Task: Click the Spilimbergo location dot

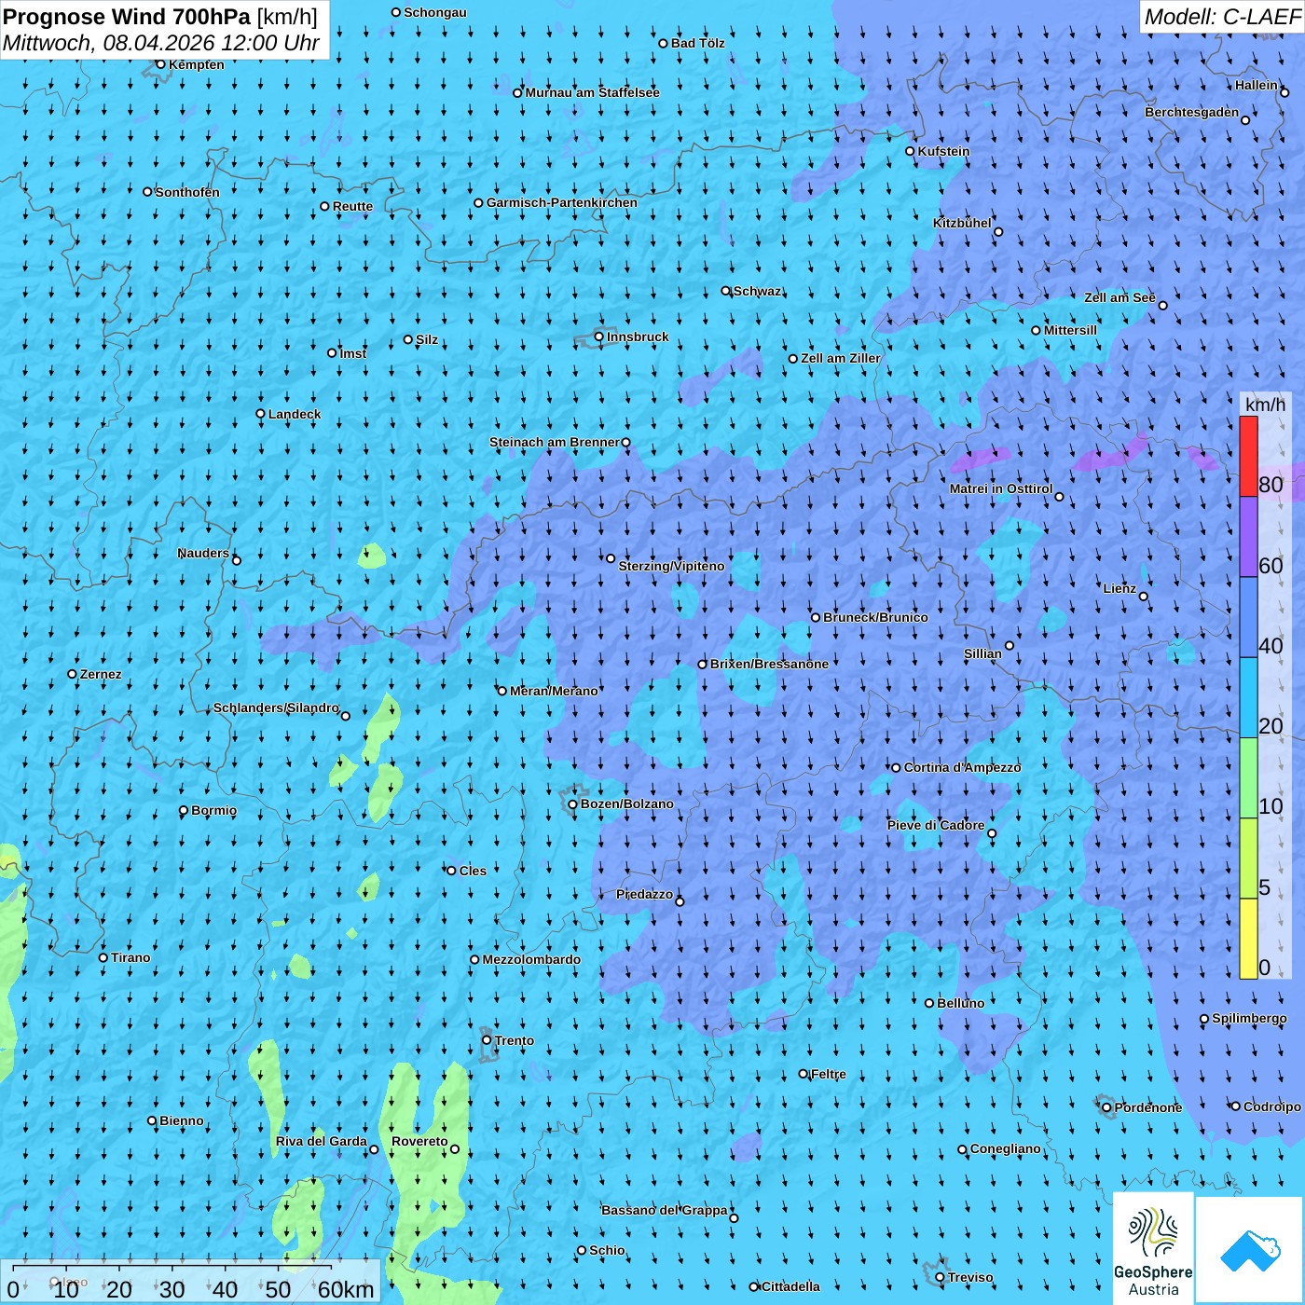Action: point(1204,1019)
